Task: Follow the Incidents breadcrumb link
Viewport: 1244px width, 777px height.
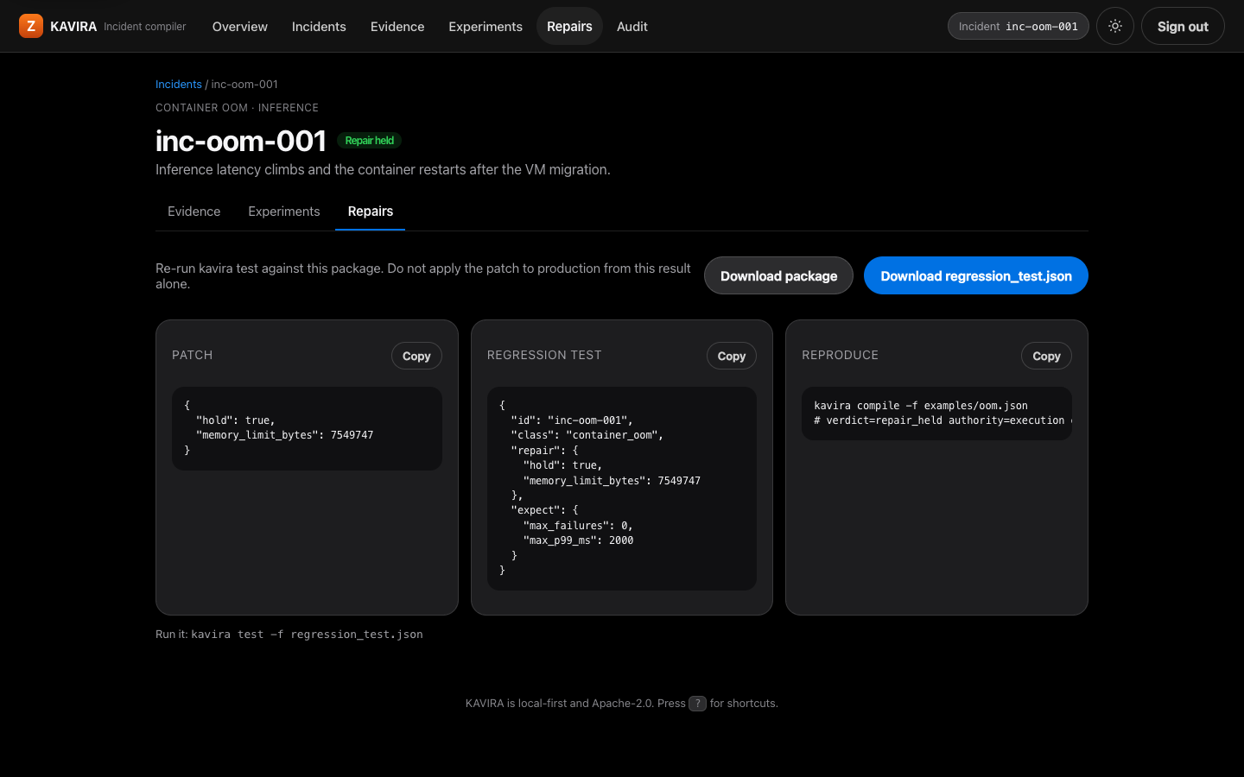Action: coord(179,84)
